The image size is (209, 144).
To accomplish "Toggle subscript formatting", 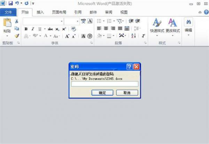I will [x=57, y=29].
